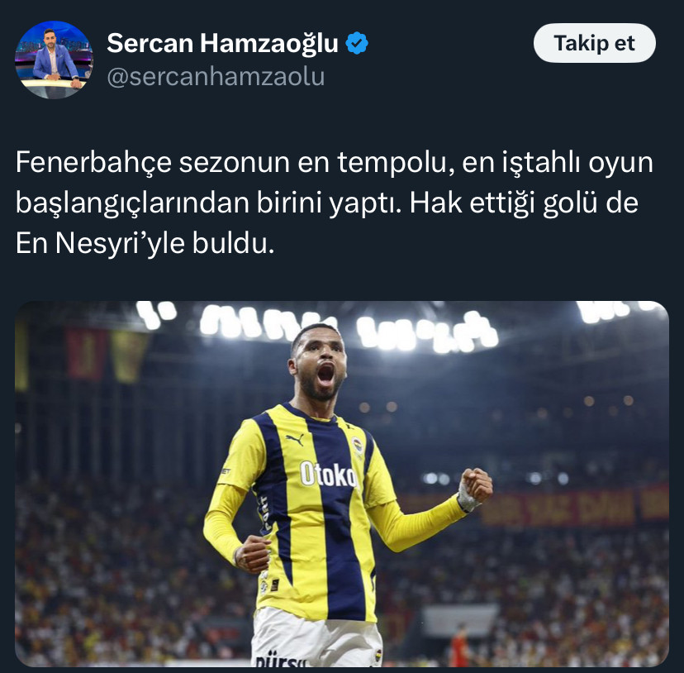The width and height of the screenshot is (684, 673).
Task: Click the Puma logo on the jersey
Action: [295, 439]
